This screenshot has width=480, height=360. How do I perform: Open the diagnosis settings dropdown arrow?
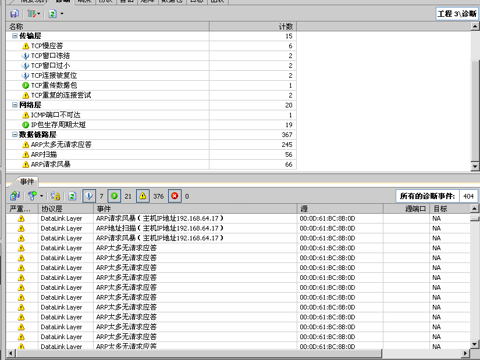click(x=38, y=14)
